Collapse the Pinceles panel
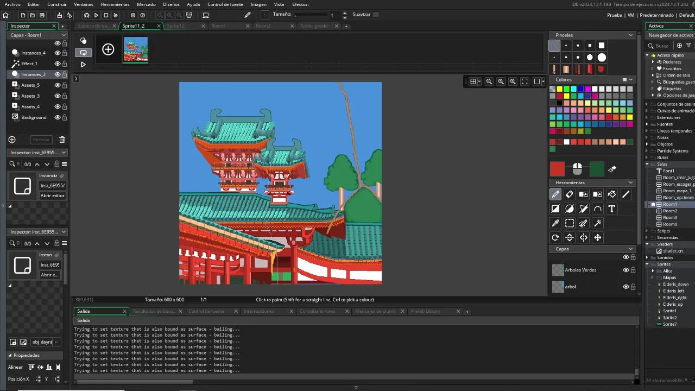The image size is (695, 391). [x=630, y=35]
